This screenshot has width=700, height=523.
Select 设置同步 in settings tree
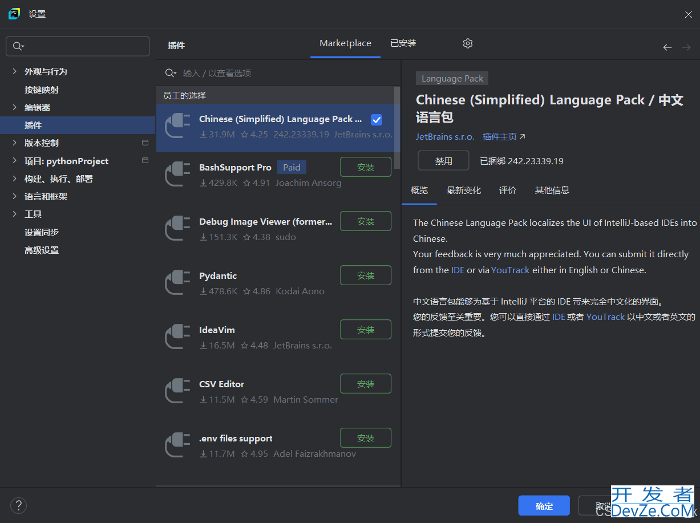42,232
